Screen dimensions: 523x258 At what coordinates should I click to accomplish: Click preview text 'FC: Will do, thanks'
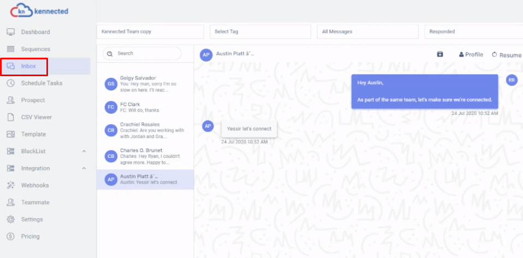click(x=139, y=110)
